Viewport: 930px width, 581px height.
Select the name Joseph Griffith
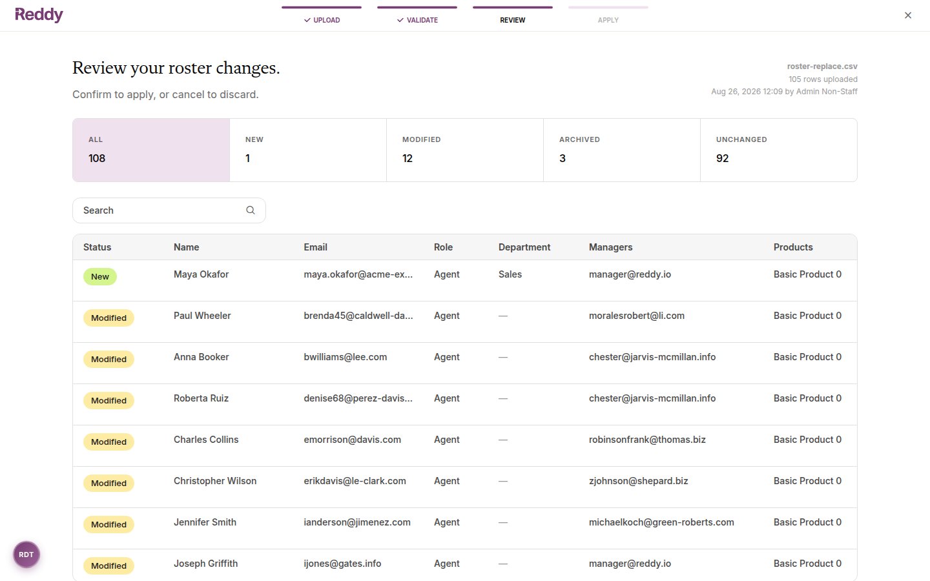pyautogui.click(x=206, y=564)
